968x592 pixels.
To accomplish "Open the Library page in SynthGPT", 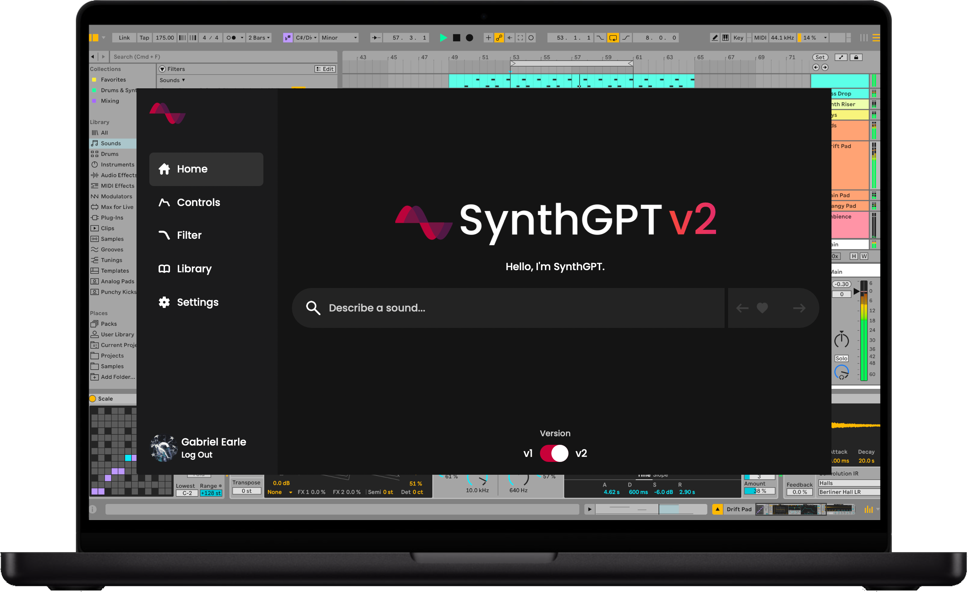I will point(185,269).
